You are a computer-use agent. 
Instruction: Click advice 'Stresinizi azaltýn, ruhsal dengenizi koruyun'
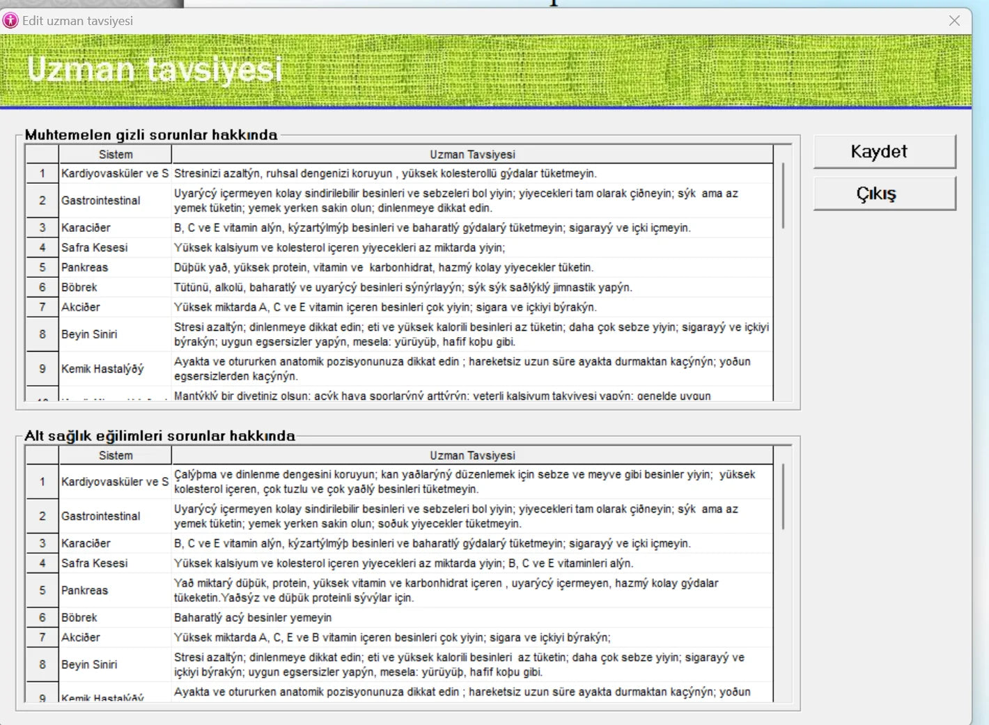point(472,173)
